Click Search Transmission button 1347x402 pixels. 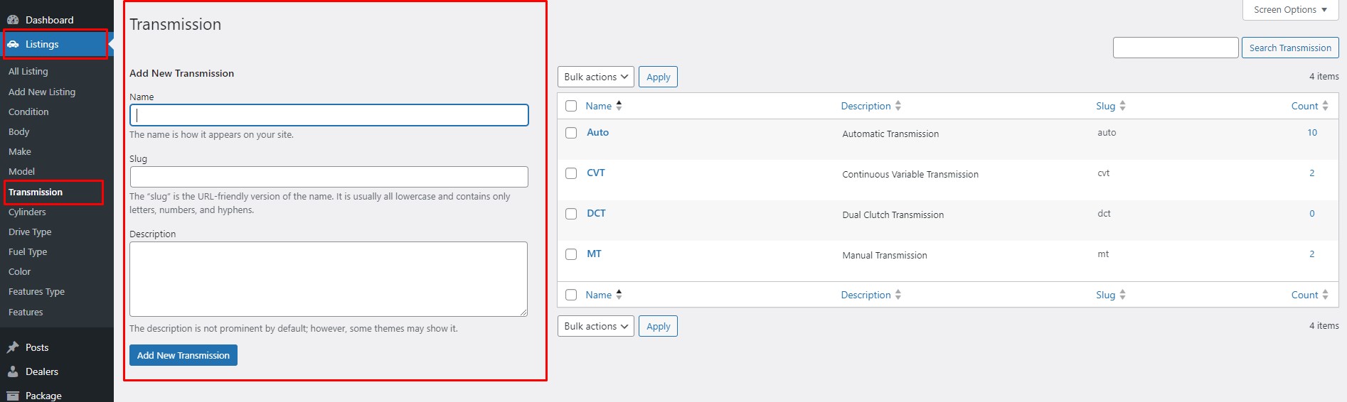click(x=1290, y=48)
